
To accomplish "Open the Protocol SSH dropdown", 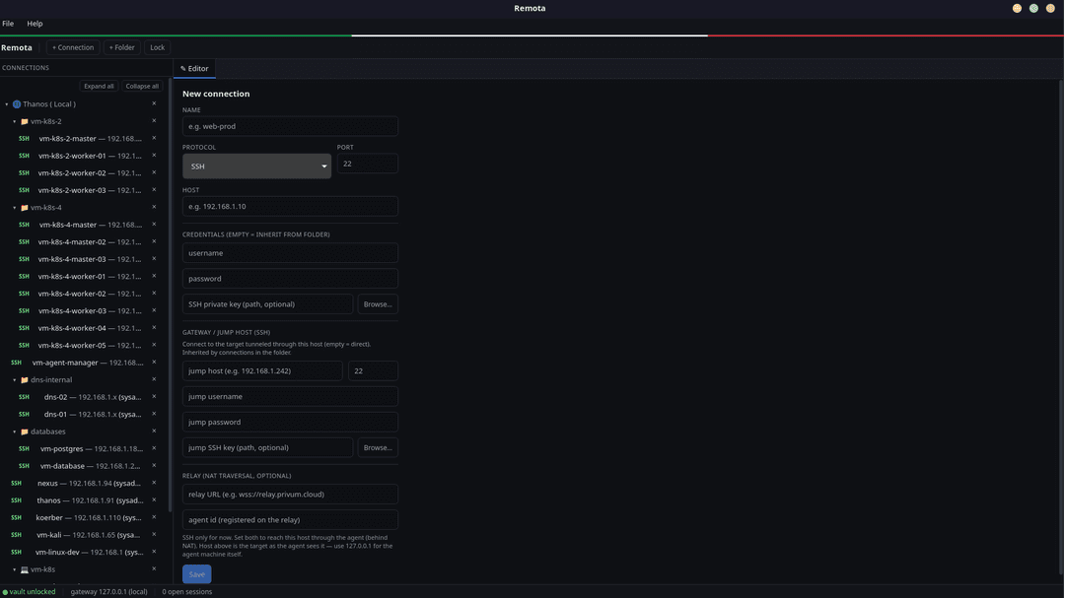I will click(256, 166).
